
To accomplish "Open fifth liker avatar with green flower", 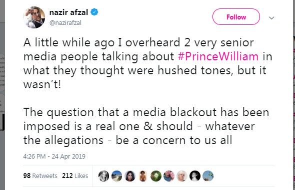I will pyautogui.click(x=156, y=176).
